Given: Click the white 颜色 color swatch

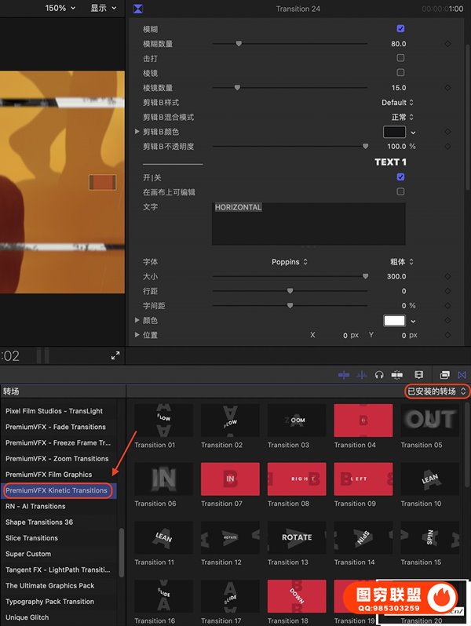Looking at the screenshot, I should pyautogui.click(x=393, y=321).
